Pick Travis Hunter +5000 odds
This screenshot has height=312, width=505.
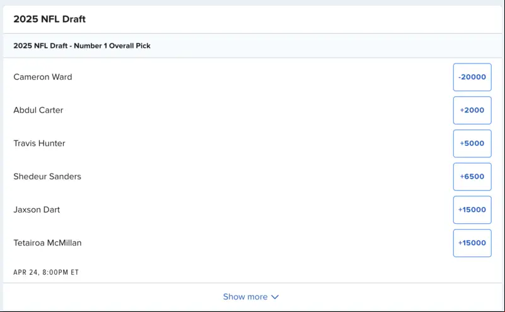coord(472,143)
